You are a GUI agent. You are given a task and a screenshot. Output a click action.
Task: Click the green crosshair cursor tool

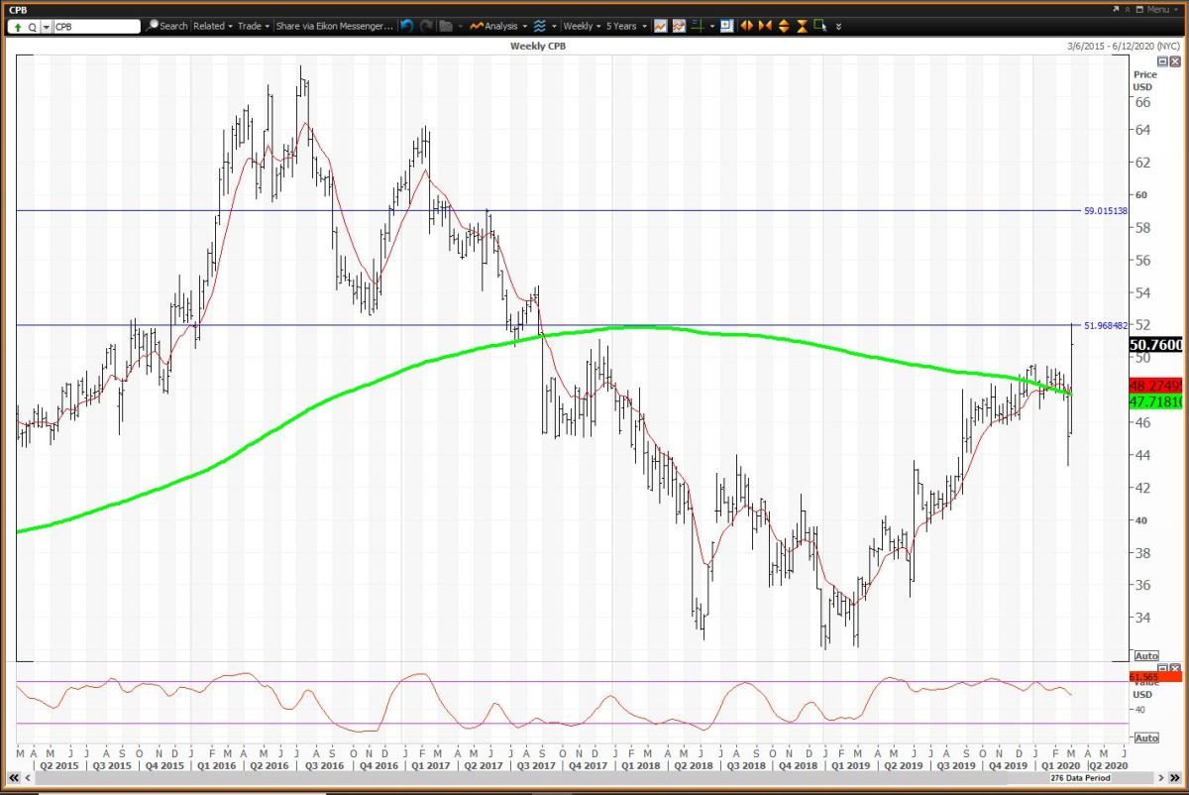point(699,26)
